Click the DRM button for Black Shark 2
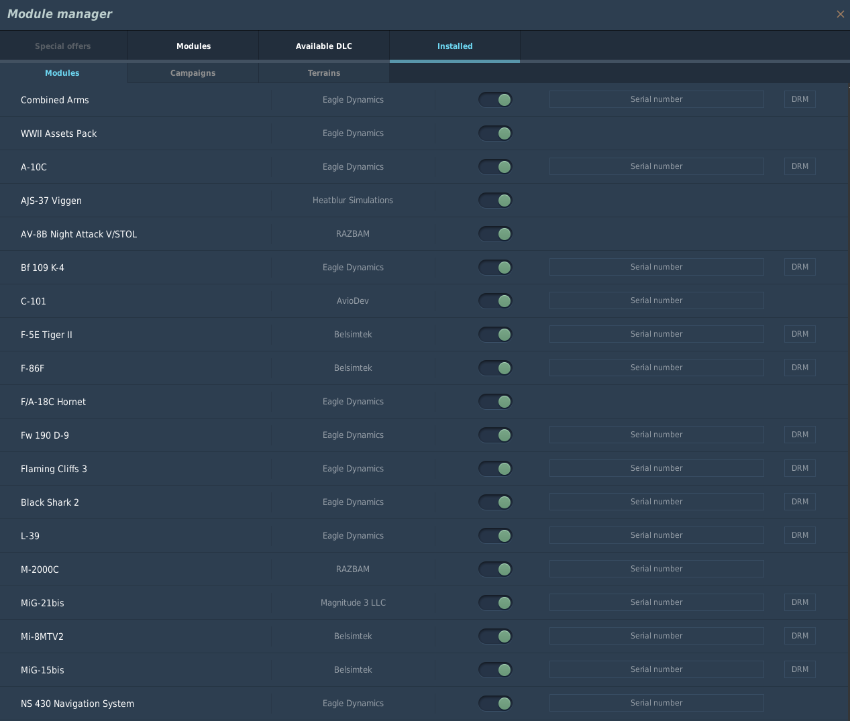The width and height of the screenshot is (850, 721). click(800, 502)
